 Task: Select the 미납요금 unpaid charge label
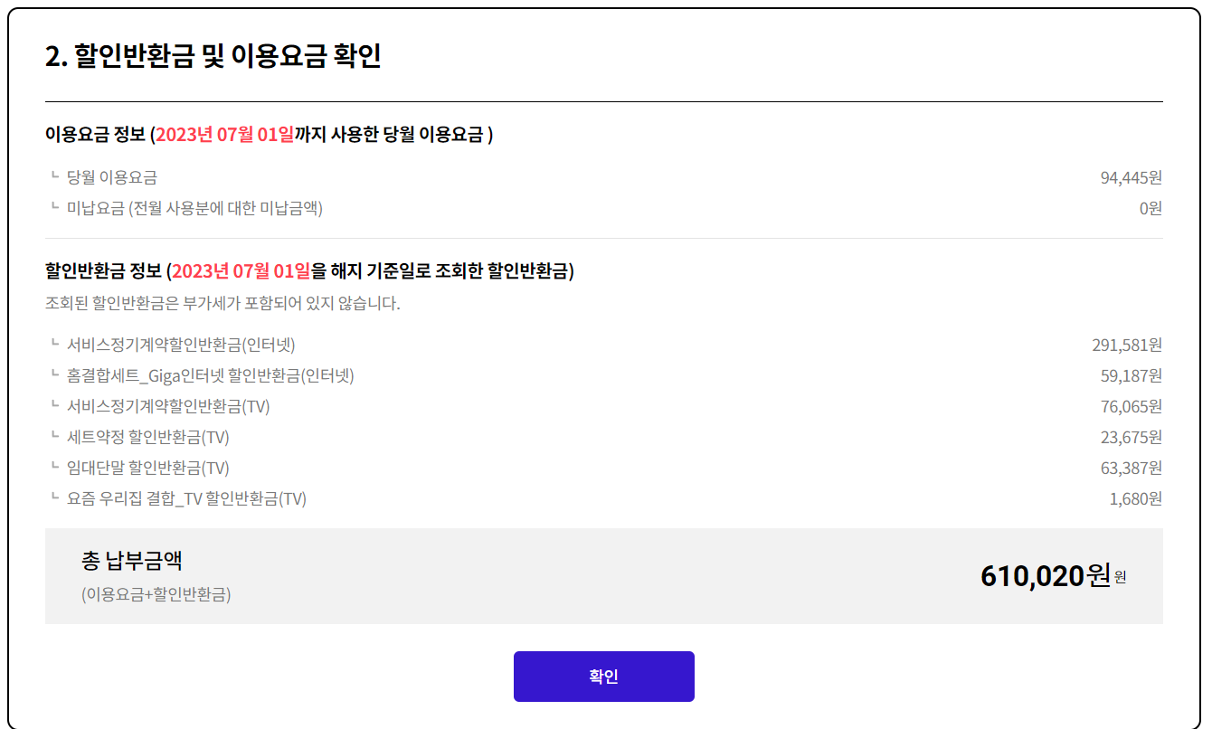click(x=194, y=209)
